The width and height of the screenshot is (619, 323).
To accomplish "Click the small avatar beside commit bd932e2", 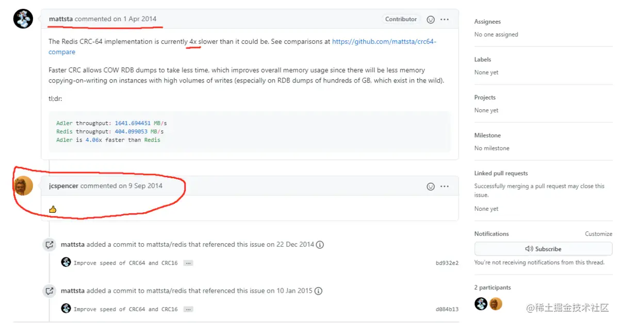I will point(66,262).
